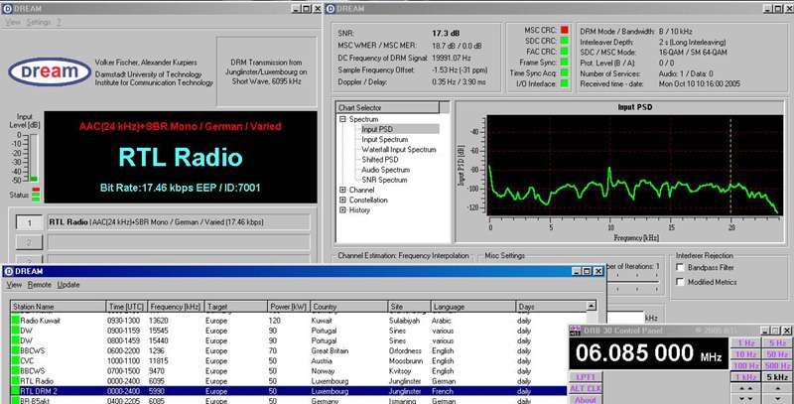Click the red MSC CRC indicator
794x404 pixels.
pyautogui.click(x=564, y=31)
